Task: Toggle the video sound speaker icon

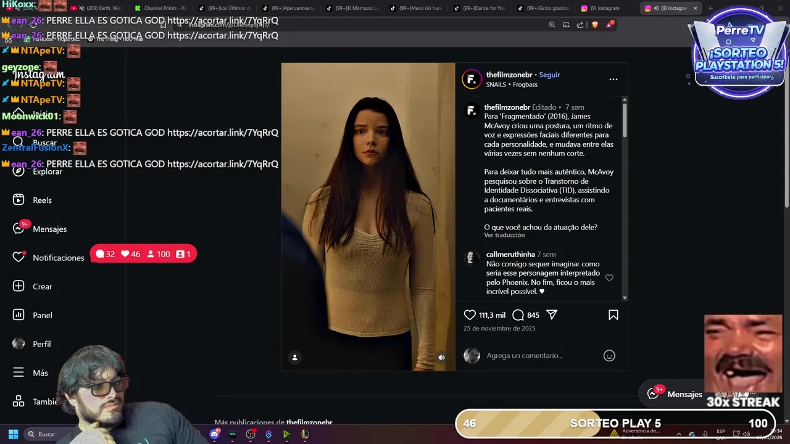Action: (x=441, y=357)
